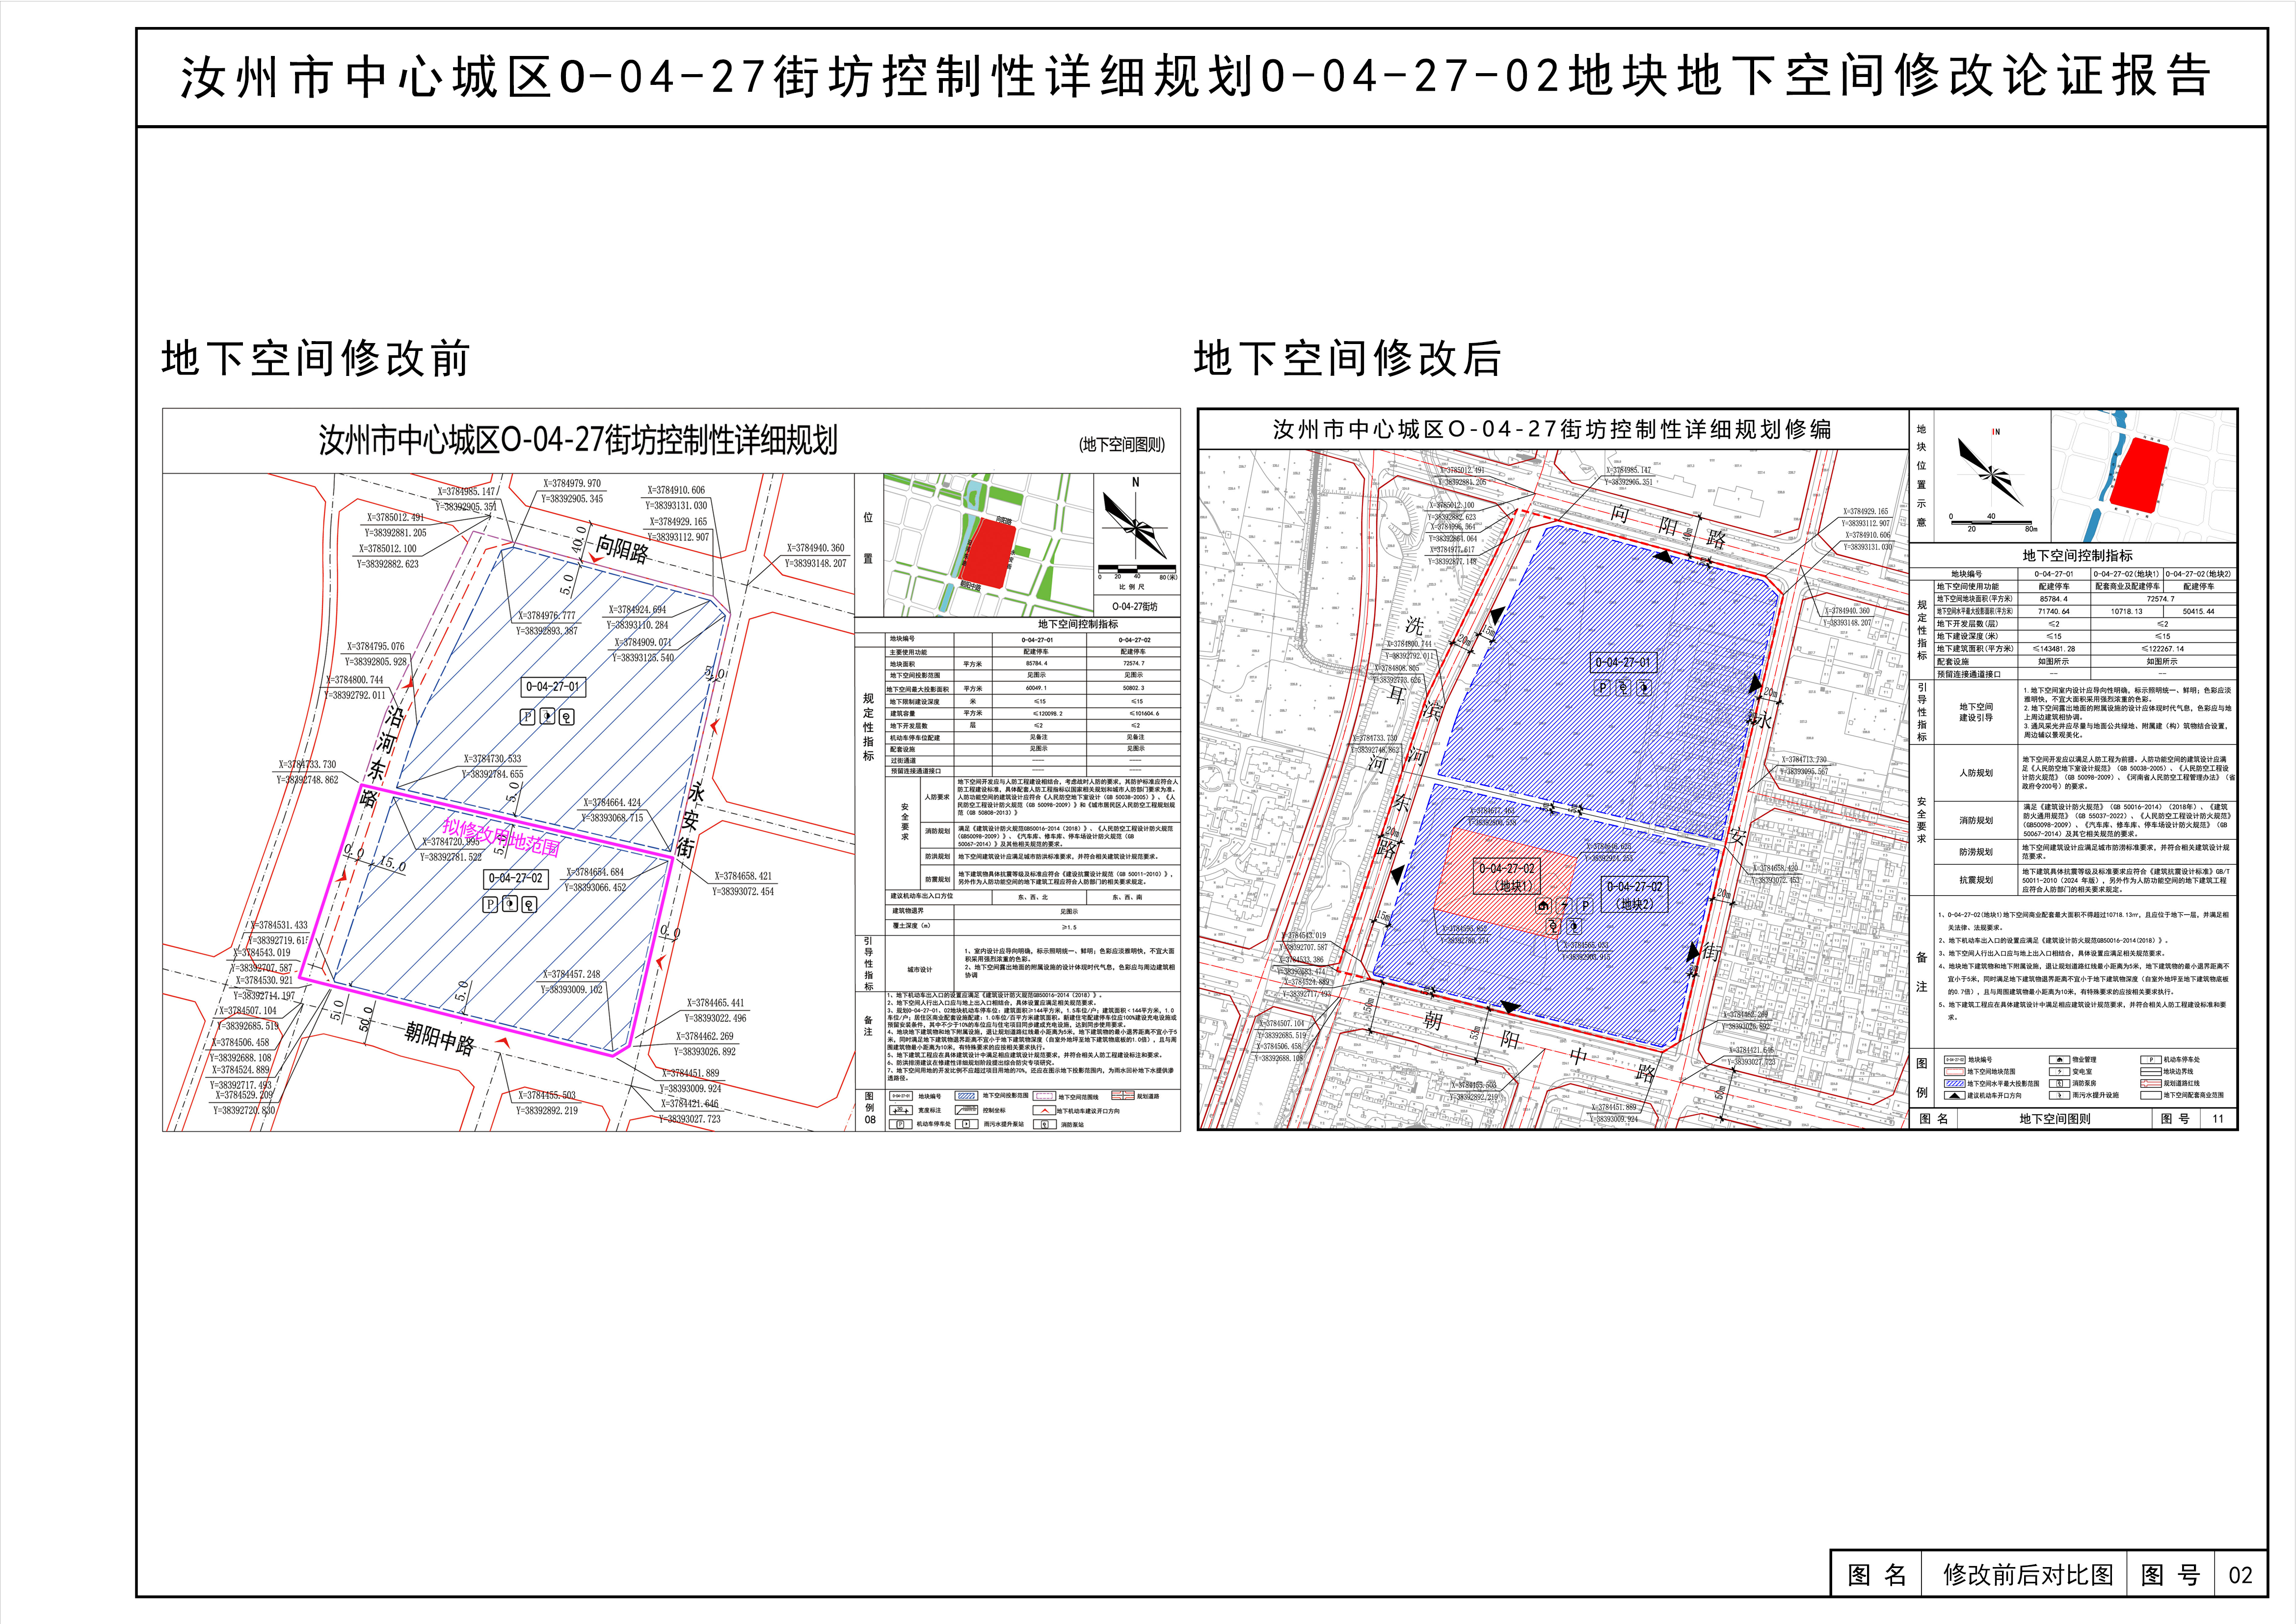Click the 人防规划 row label in right plan
This screenshot has width=2296, height=1624.
[x=1975, y=773]
